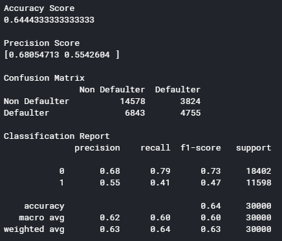The height and width of the screenshot is (241, 282).
Task: Click the confusion matrix value 14578
Action: tap(133, 101)
